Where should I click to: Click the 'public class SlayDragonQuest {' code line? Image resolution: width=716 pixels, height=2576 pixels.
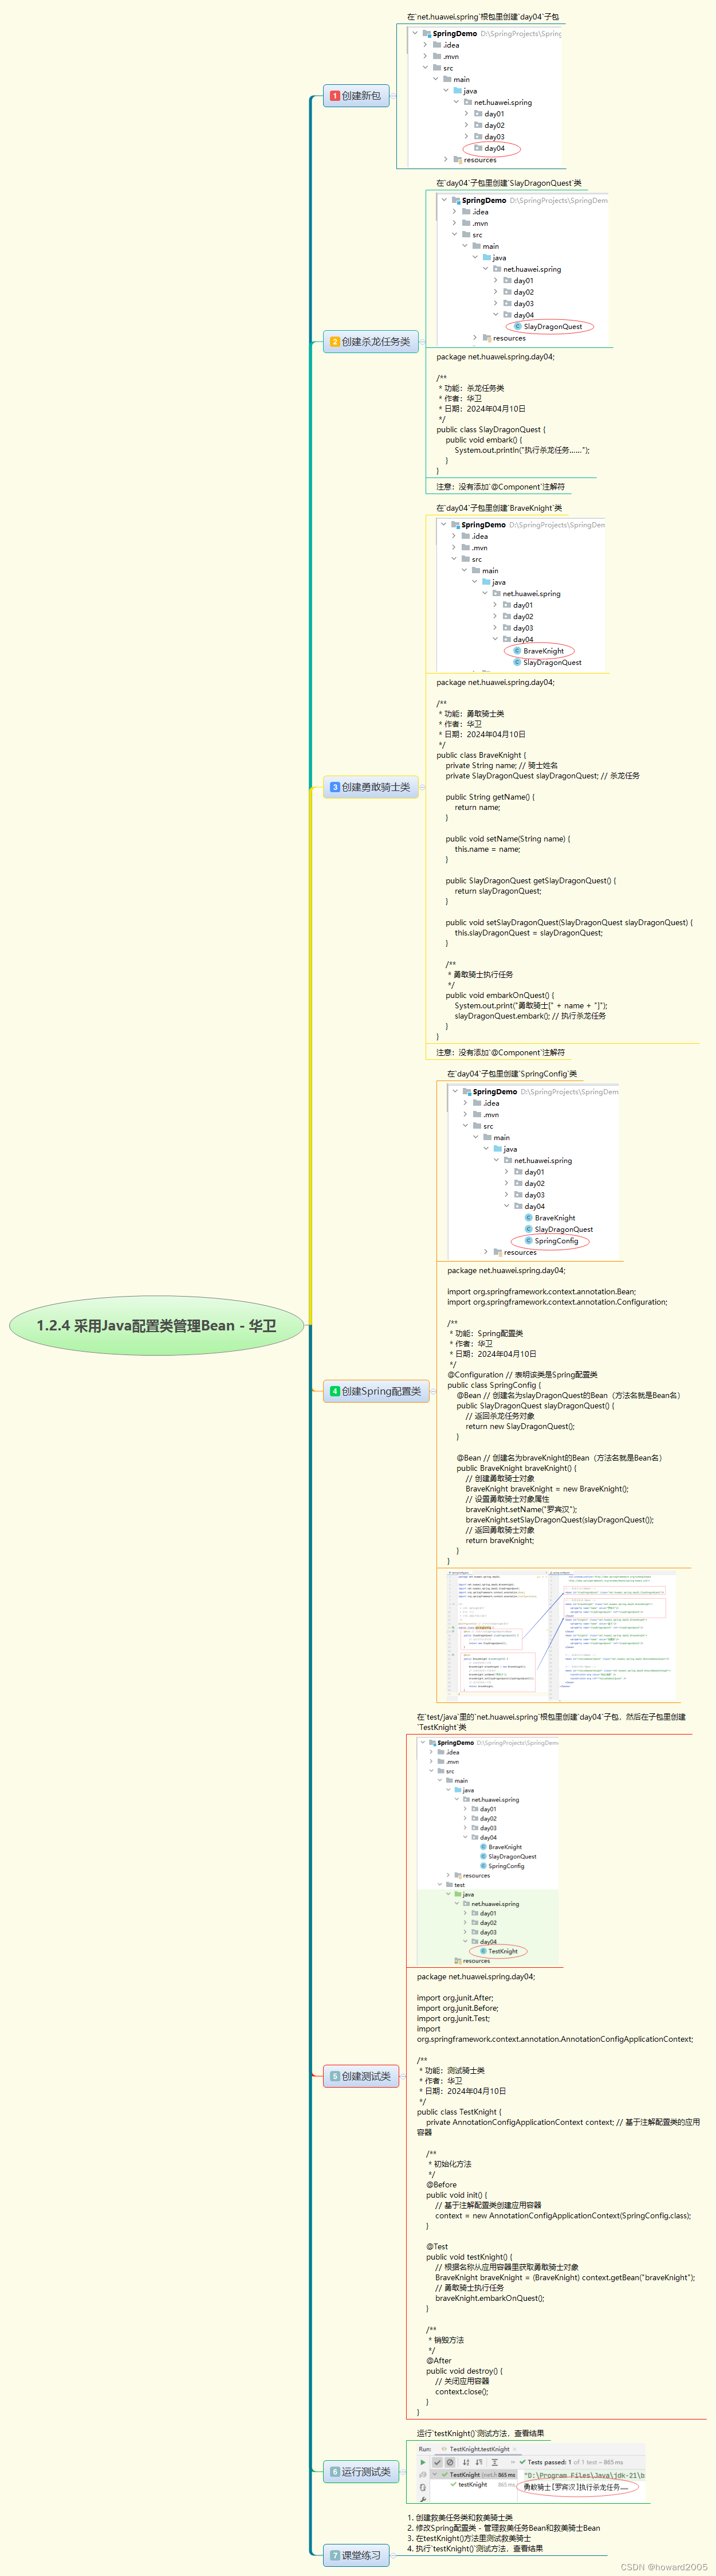tap(490, 430)
